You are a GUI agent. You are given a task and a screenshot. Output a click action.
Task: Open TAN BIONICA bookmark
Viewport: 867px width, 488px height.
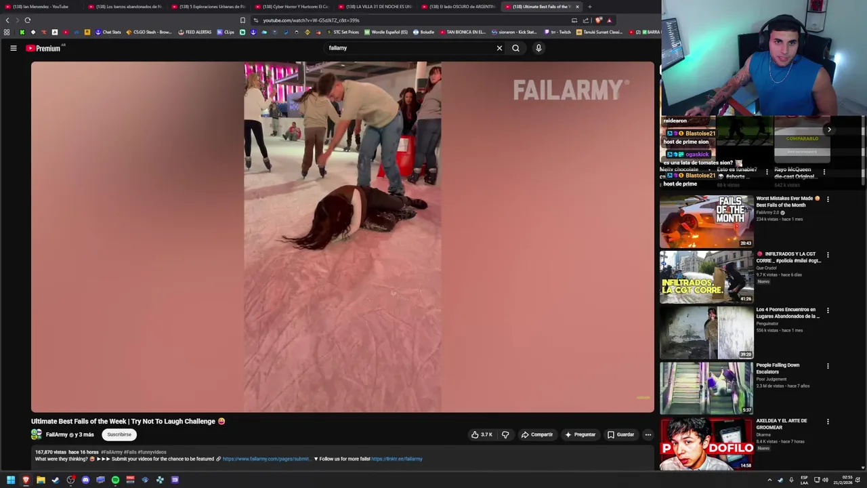[x=463, y=32]
